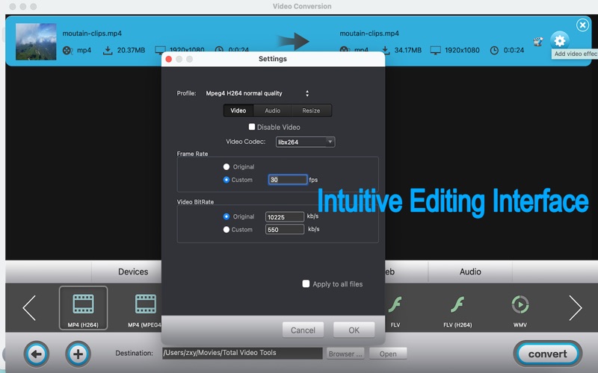598x373 pixels.
Task: Choose the FLV (H264) format icon
Action: [x=458, y=307]
